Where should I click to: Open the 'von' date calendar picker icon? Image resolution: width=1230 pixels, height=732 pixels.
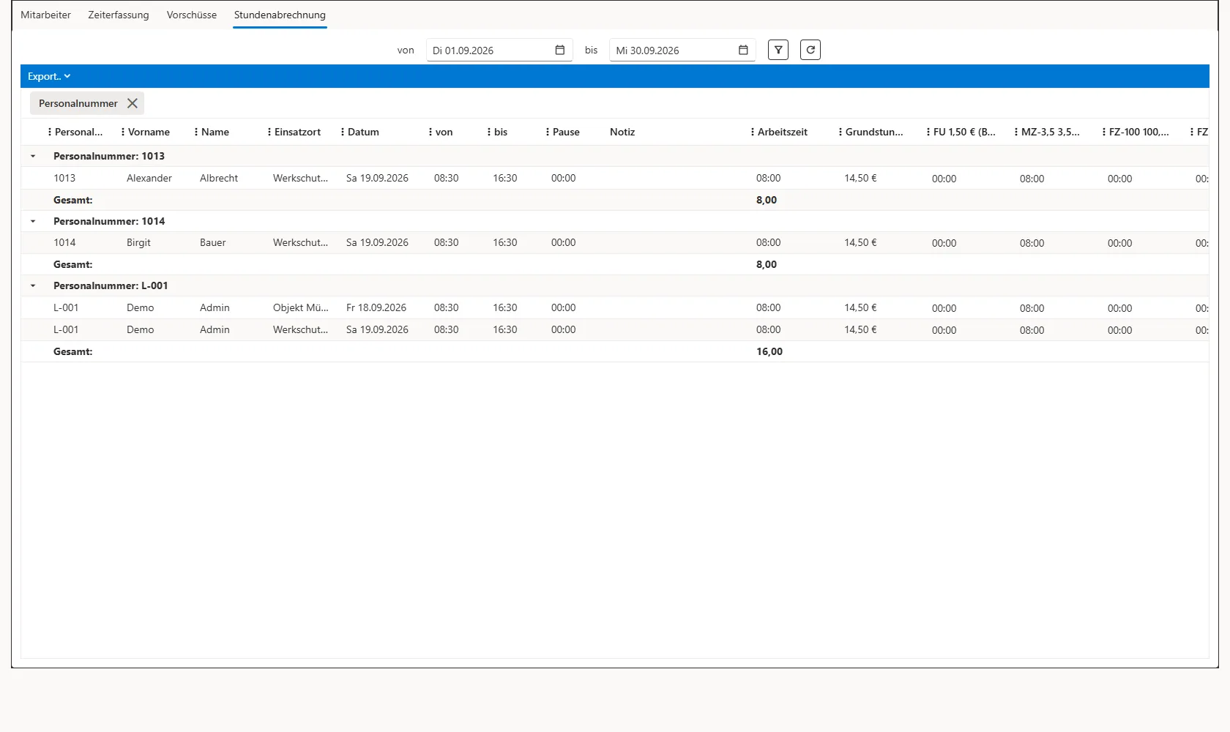(x=560, y=50)
